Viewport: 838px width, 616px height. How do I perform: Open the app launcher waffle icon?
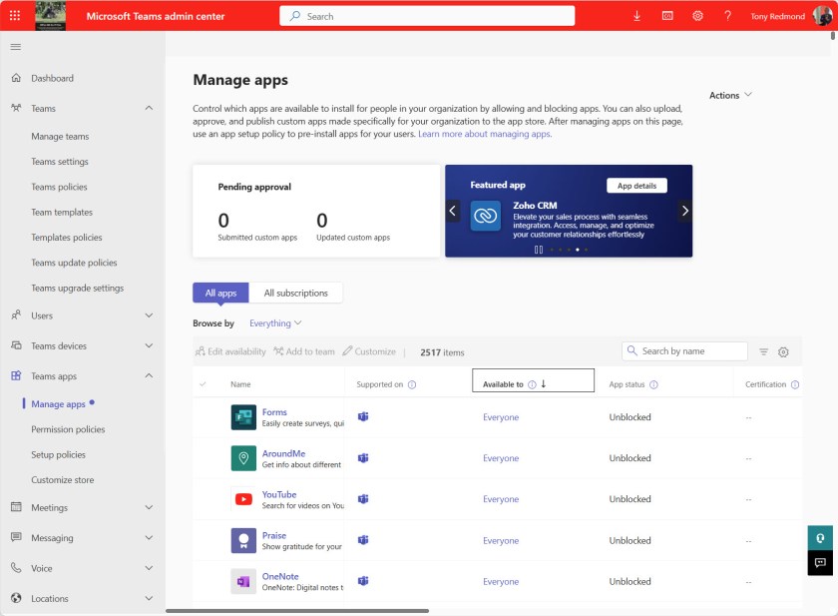(15, 16)
